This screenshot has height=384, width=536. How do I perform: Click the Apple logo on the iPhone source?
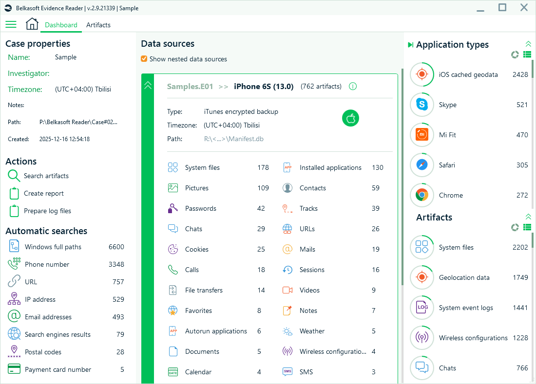[350, 118]
